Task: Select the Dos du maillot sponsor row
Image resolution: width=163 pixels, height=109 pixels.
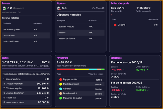Action: tap(81, 94)
